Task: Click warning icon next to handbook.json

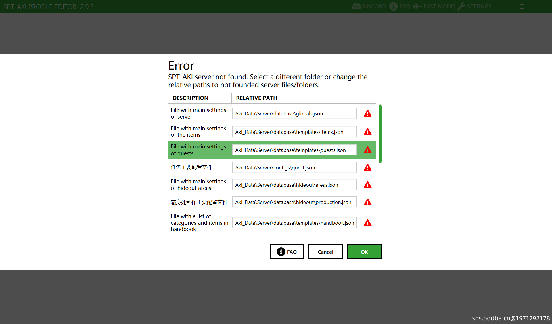Action: (x=367, y=223)
